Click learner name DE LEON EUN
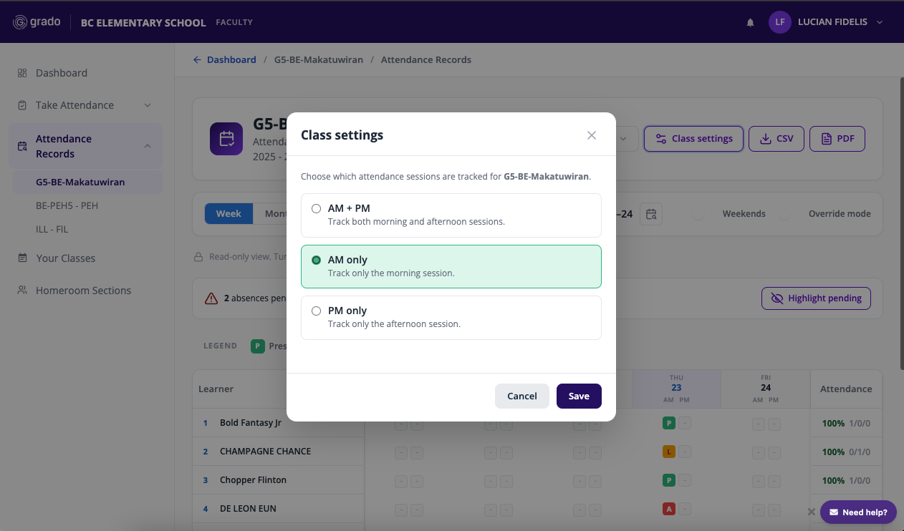The image size is (904, 531). (248, 509)
